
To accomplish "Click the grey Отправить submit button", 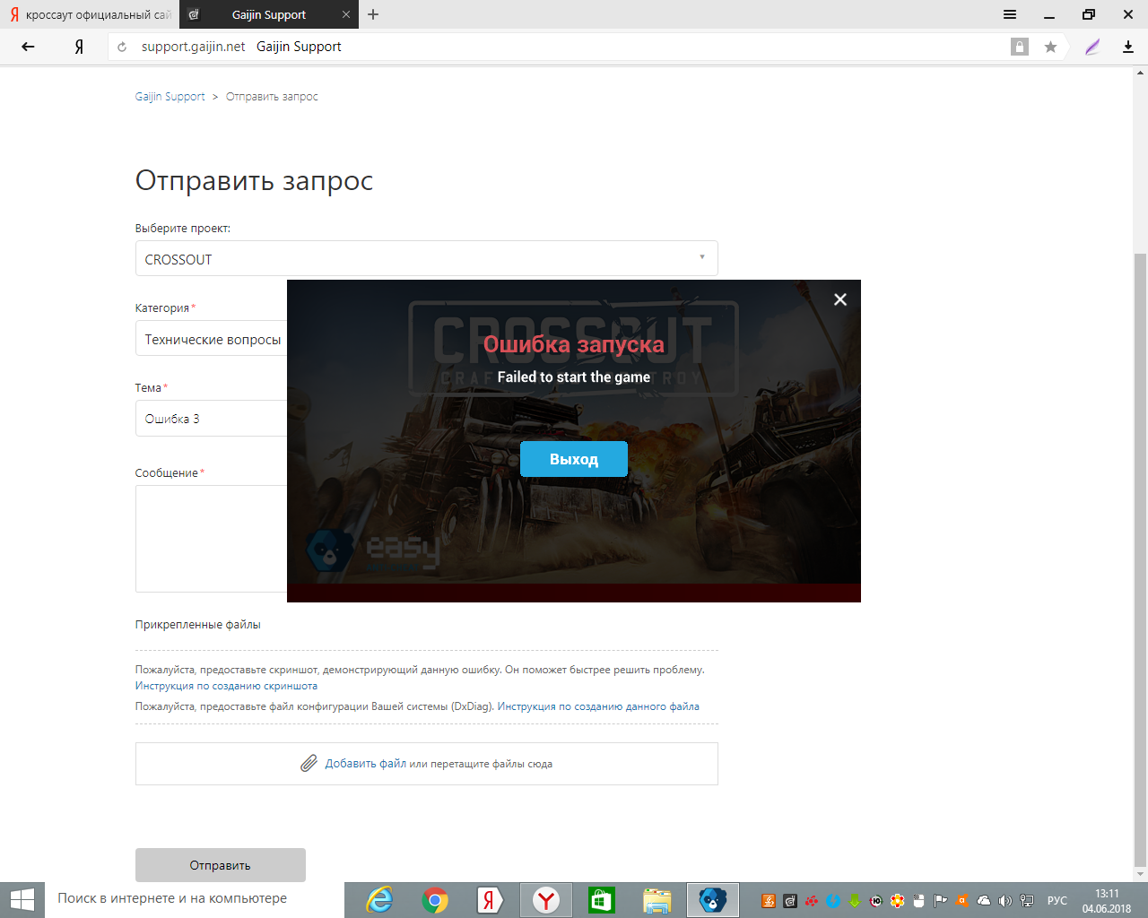I will 221,865.
